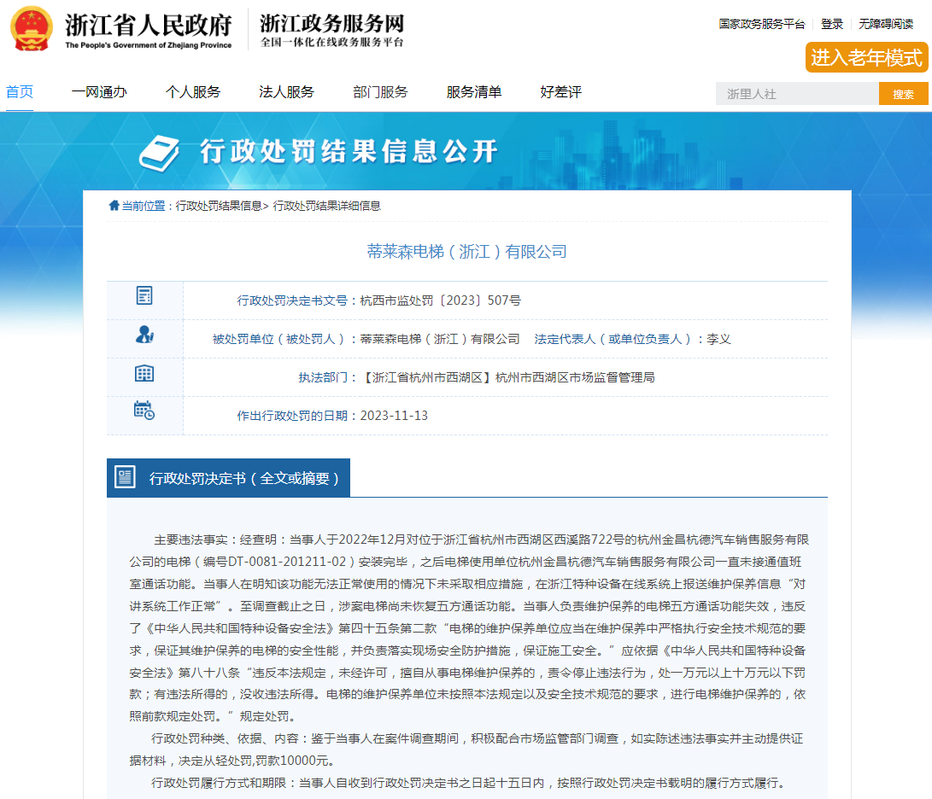Click the list icon in 行政处罚决定书 header
Image resolution: width=932 pixels, height=799 pixels.
click(x=125, y=477)
